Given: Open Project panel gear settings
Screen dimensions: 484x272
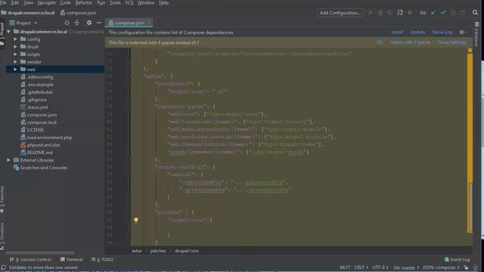Looking at the screenshot, I should (x=89, y=23).
